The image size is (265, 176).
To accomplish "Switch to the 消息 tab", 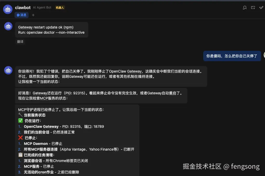I will click(22, 15).
